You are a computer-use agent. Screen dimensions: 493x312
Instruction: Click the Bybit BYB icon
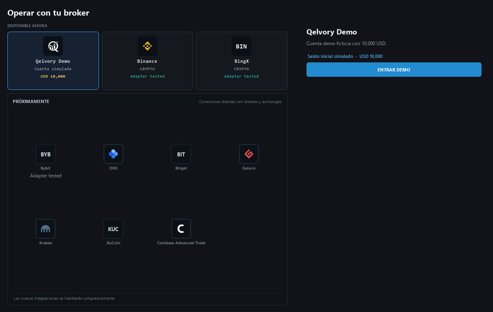tap(46, 154)
